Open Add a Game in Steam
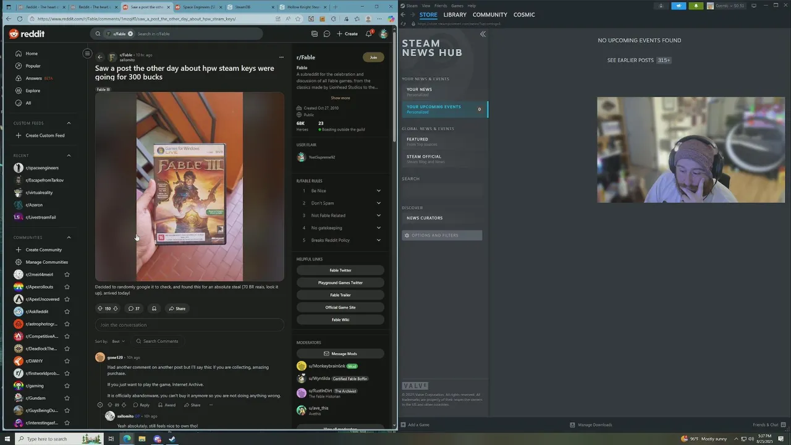This screenshot has height=445, width=791. [x=415, y=425]
